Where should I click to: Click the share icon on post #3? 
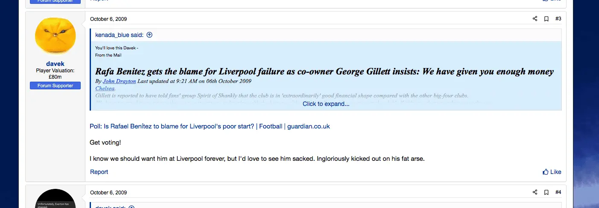tap(535, 19)
